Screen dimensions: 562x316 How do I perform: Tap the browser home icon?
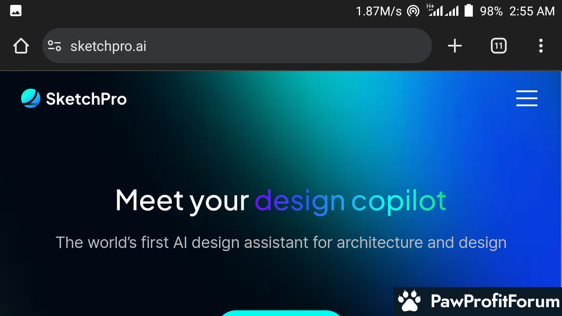21,46
